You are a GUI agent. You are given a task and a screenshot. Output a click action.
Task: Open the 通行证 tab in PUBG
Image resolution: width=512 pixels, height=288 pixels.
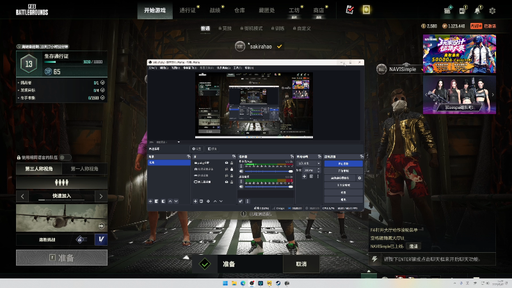pyautogui.click(x=188, y=10)
